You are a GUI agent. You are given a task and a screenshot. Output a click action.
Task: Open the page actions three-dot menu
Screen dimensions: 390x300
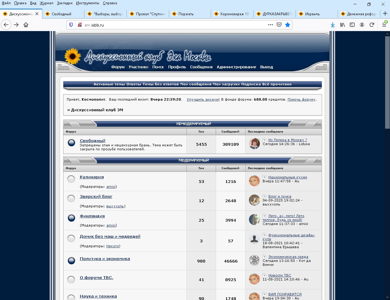coord(271,25)
